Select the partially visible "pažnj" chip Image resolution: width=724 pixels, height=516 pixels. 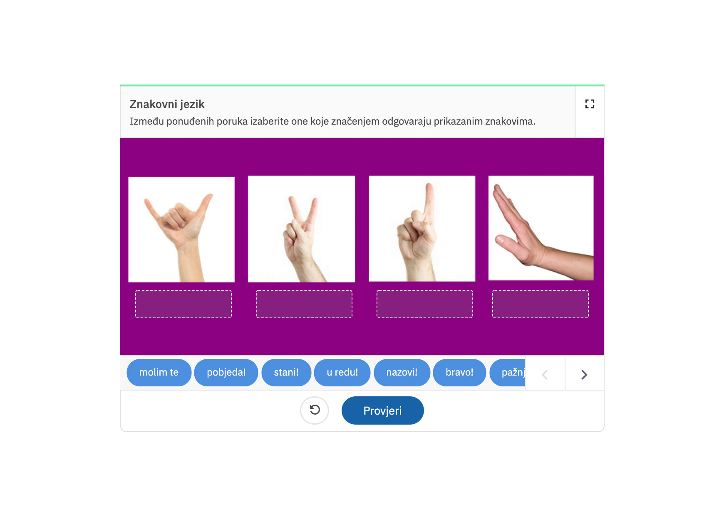tap(508, 373)
